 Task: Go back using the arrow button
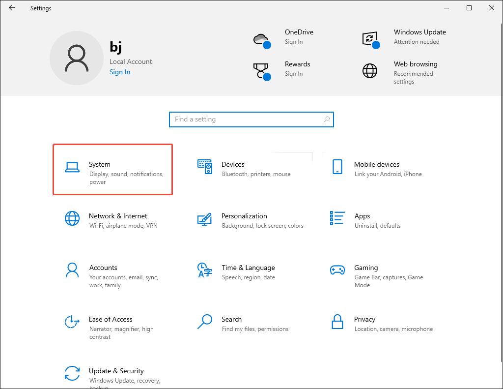coord(12,8)
